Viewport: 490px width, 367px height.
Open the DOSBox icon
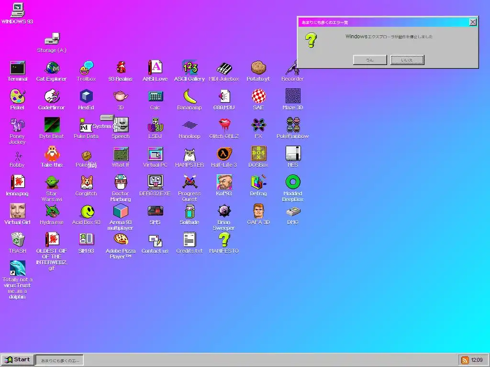click(258, 154)
